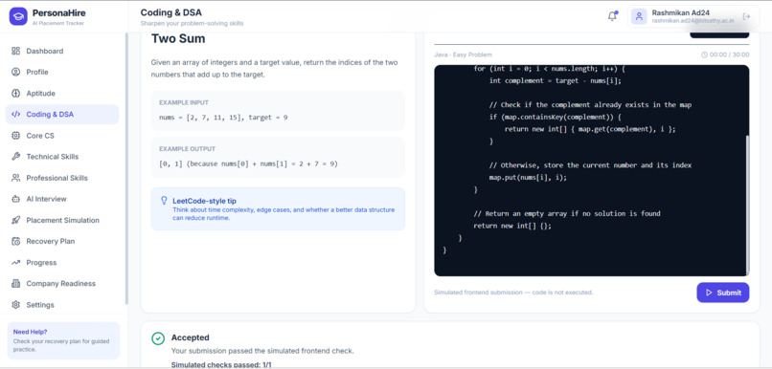Click the logout arrow icon
The height and width of the screenshot is (369, 772).
(x=746, y=16)
